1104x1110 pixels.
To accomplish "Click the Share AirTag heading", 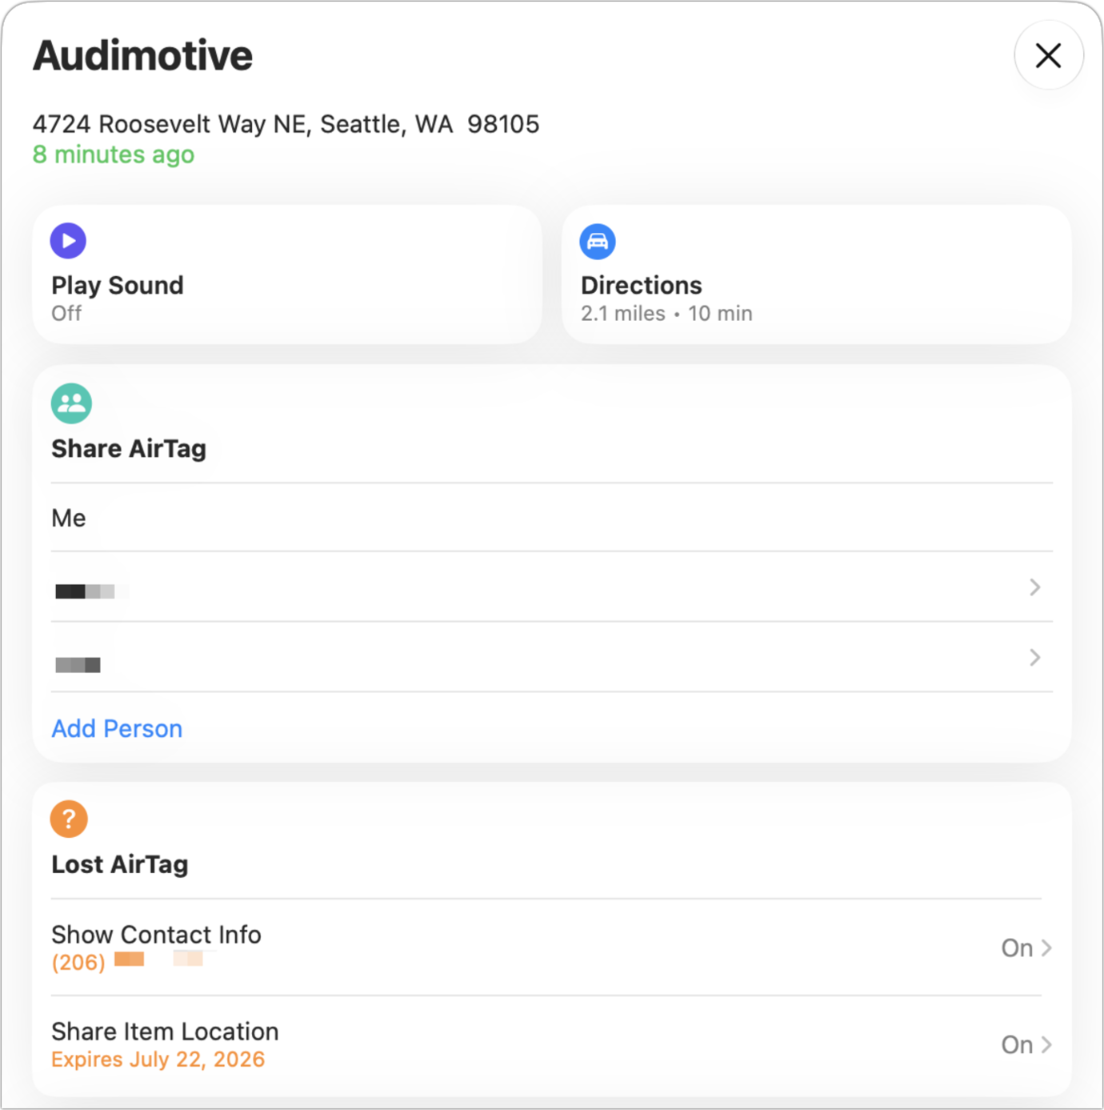I will (129, 448).
